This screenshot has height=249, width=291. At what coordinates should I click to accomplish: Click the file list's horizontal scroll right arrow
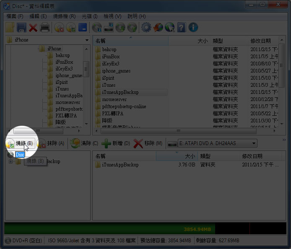point(275,131)
